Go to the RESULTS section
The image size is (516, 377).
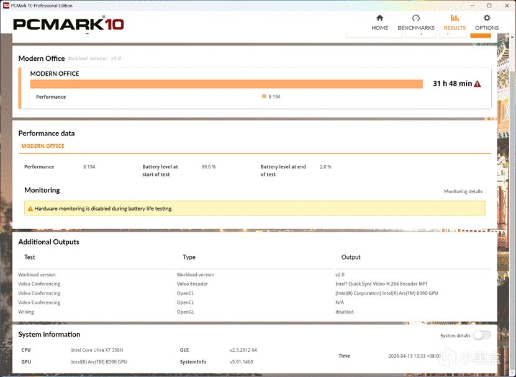pos(455,22)
